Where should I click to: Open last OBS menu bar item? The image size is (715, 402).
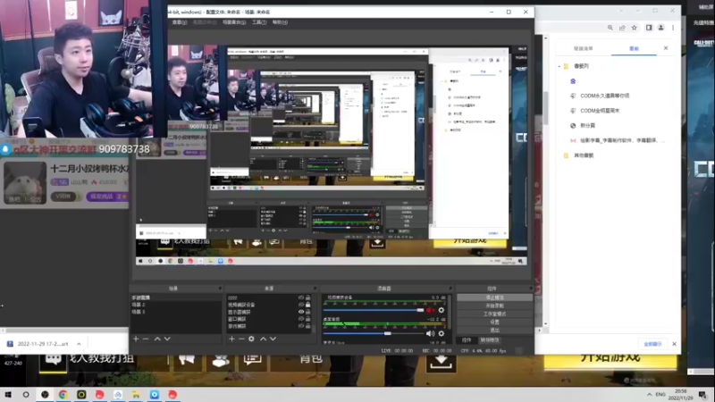(x=280, y=22)
